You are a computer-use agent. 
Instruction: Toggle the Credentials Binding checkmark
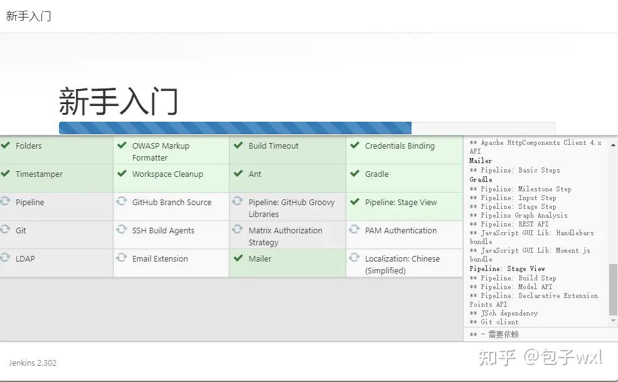click(354, 146)
